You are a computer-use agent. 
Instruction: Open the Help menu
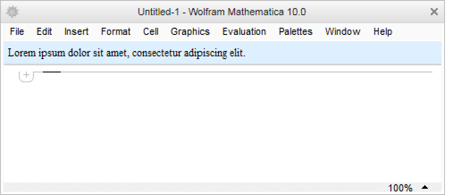[383, 32]
